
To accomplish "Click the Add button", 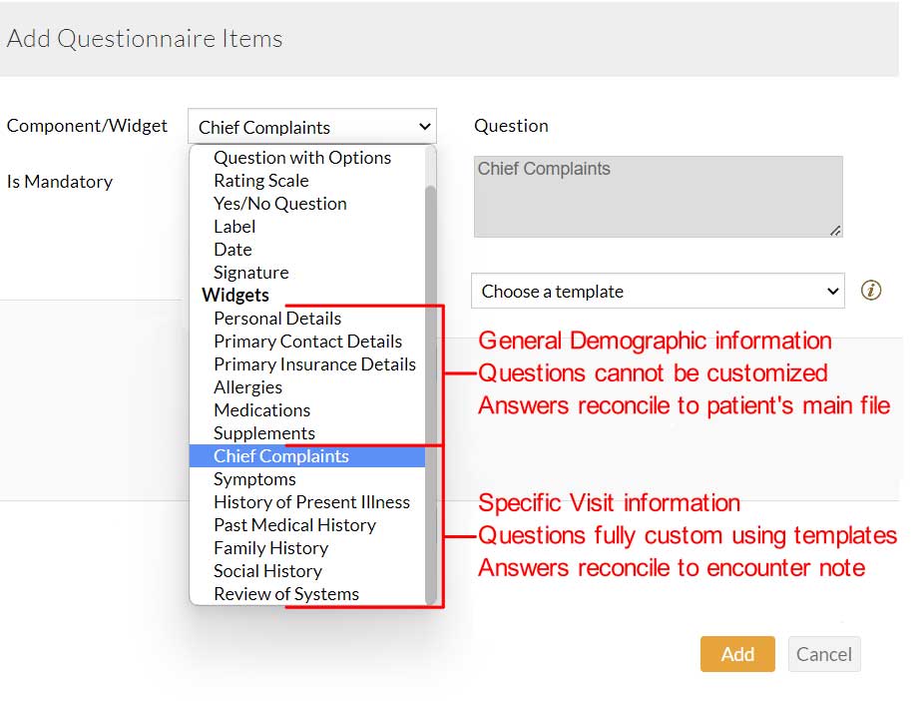I will pos(737,654).
